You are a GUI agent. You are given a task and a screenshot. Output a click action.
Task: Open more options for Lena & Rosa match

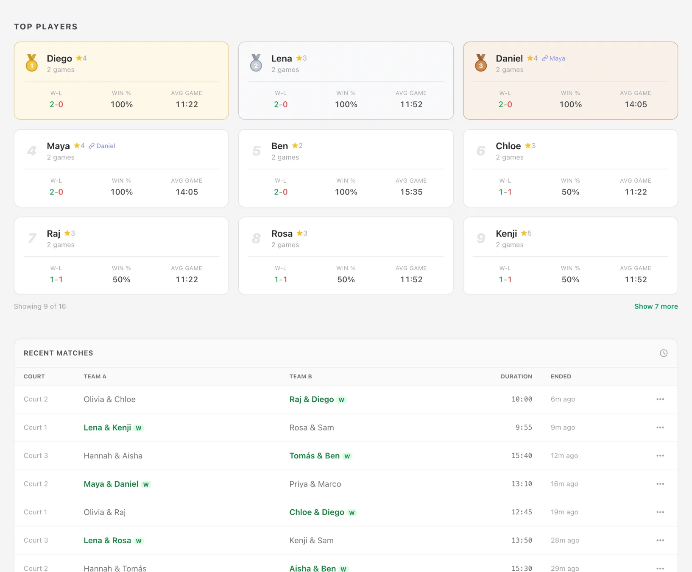660,540
